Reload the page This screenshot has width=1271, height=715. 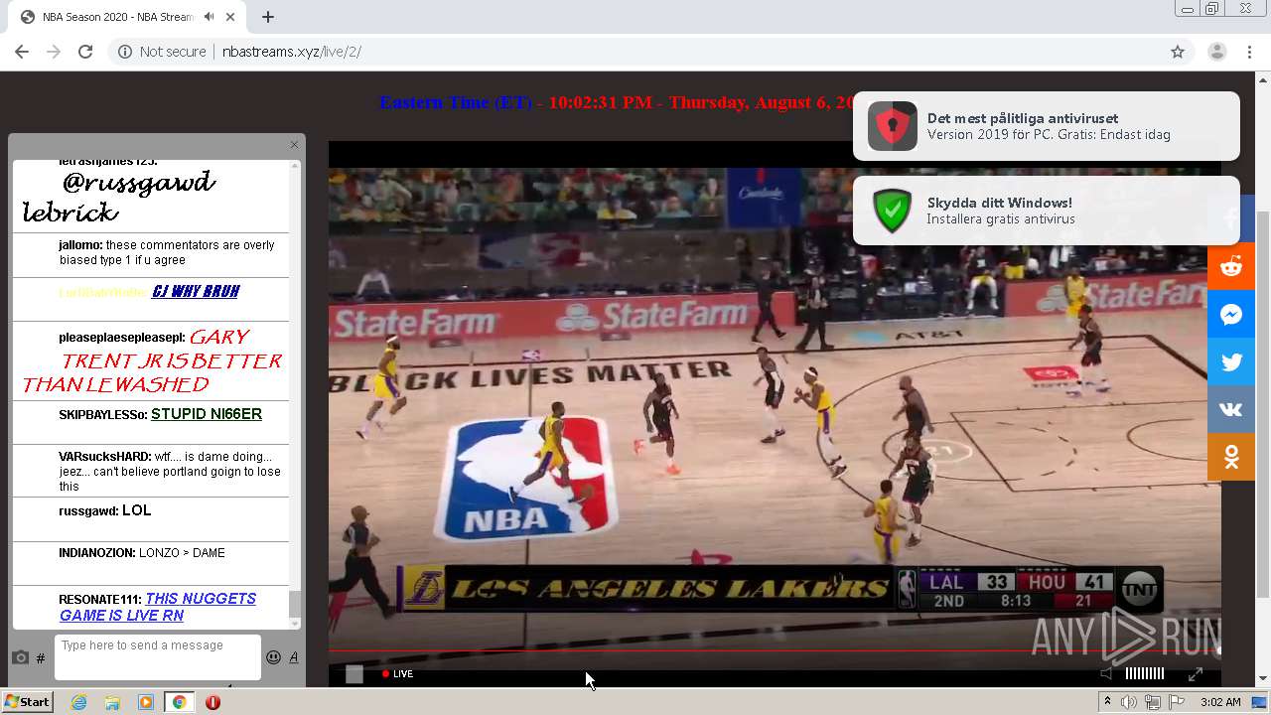click(x=85, y=52)
